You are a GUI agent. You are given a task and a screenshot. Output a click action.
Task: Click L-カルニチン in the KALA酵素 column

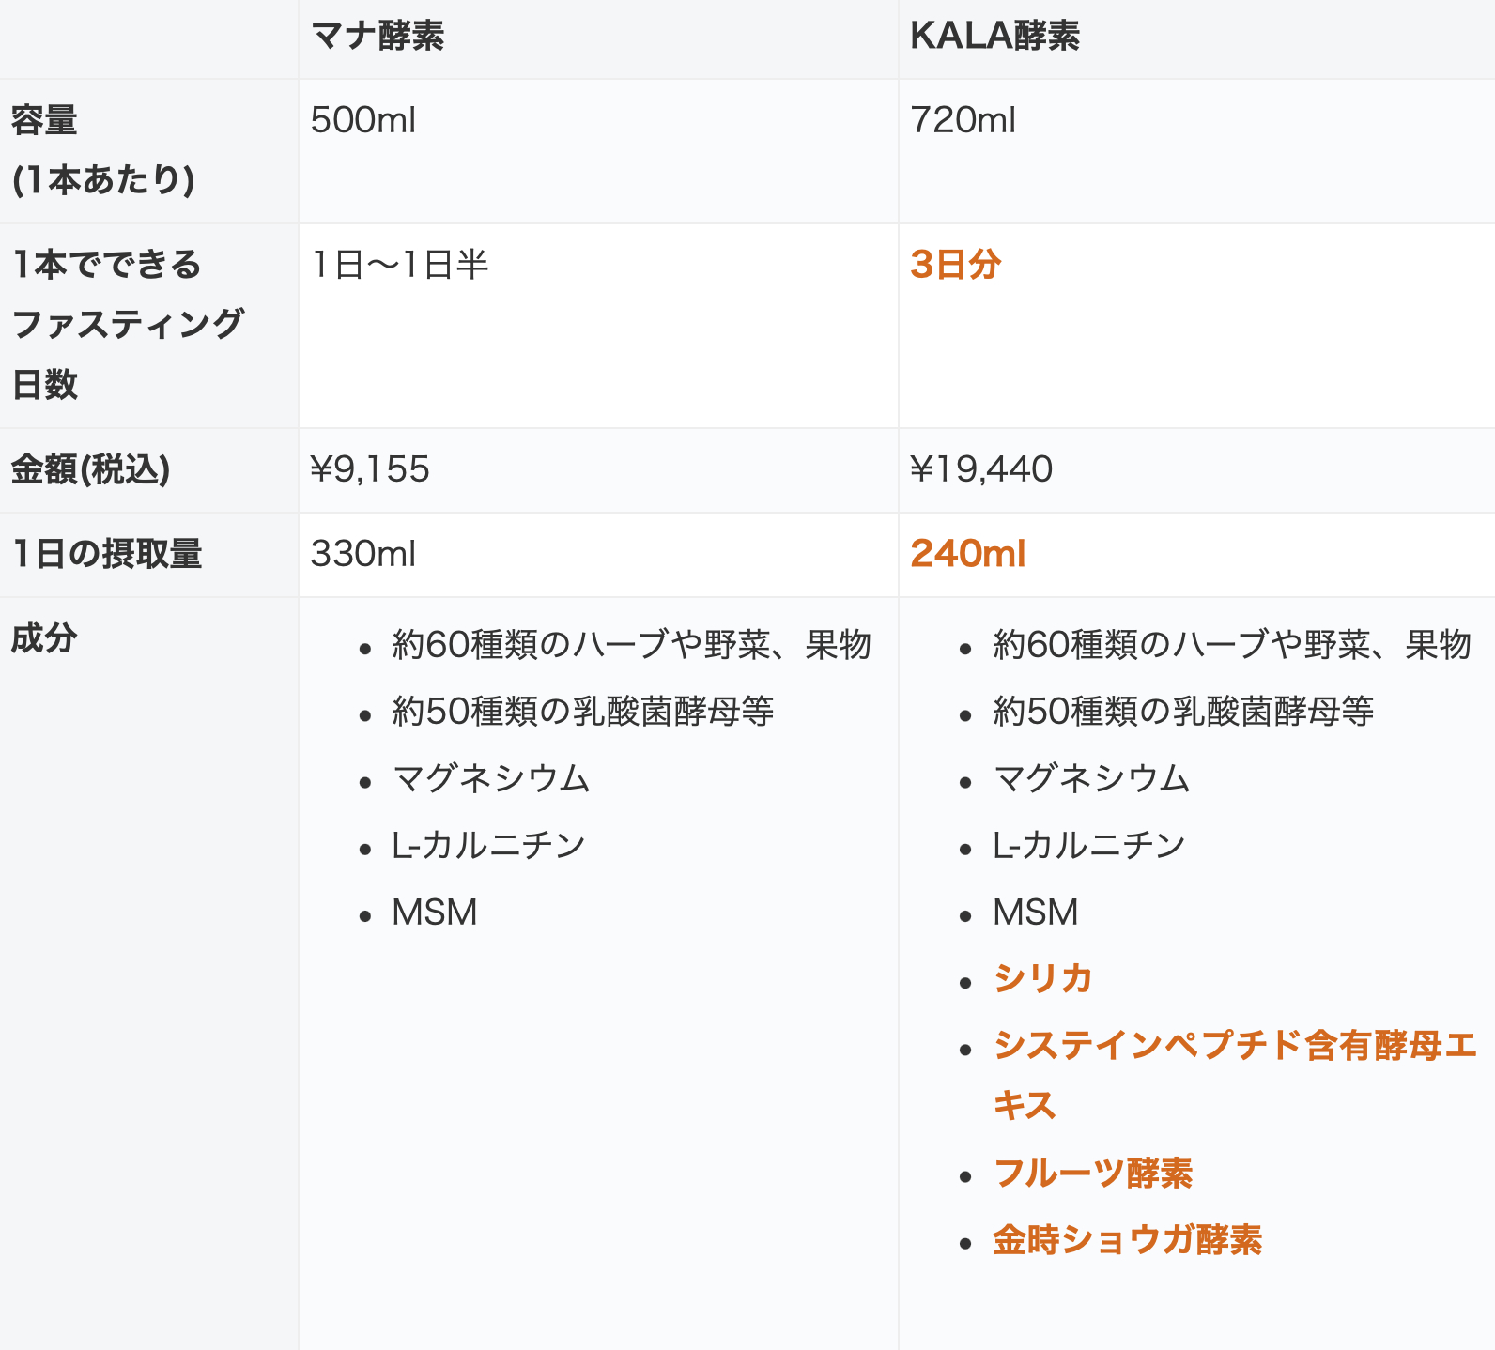[1089, 846]
